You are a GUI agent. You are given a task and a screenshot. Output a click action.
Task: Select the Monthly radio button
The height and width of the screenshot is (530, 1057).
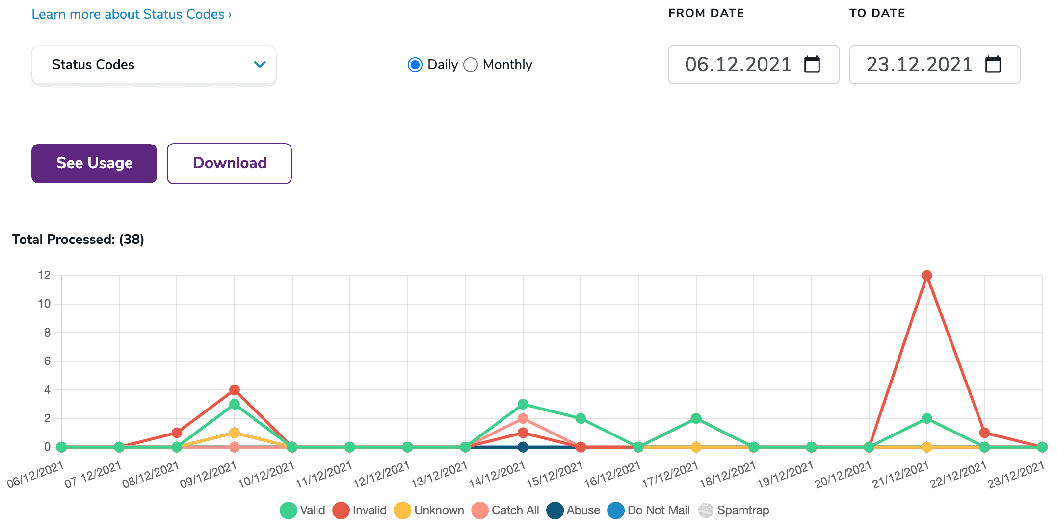[x=471, y=65]
